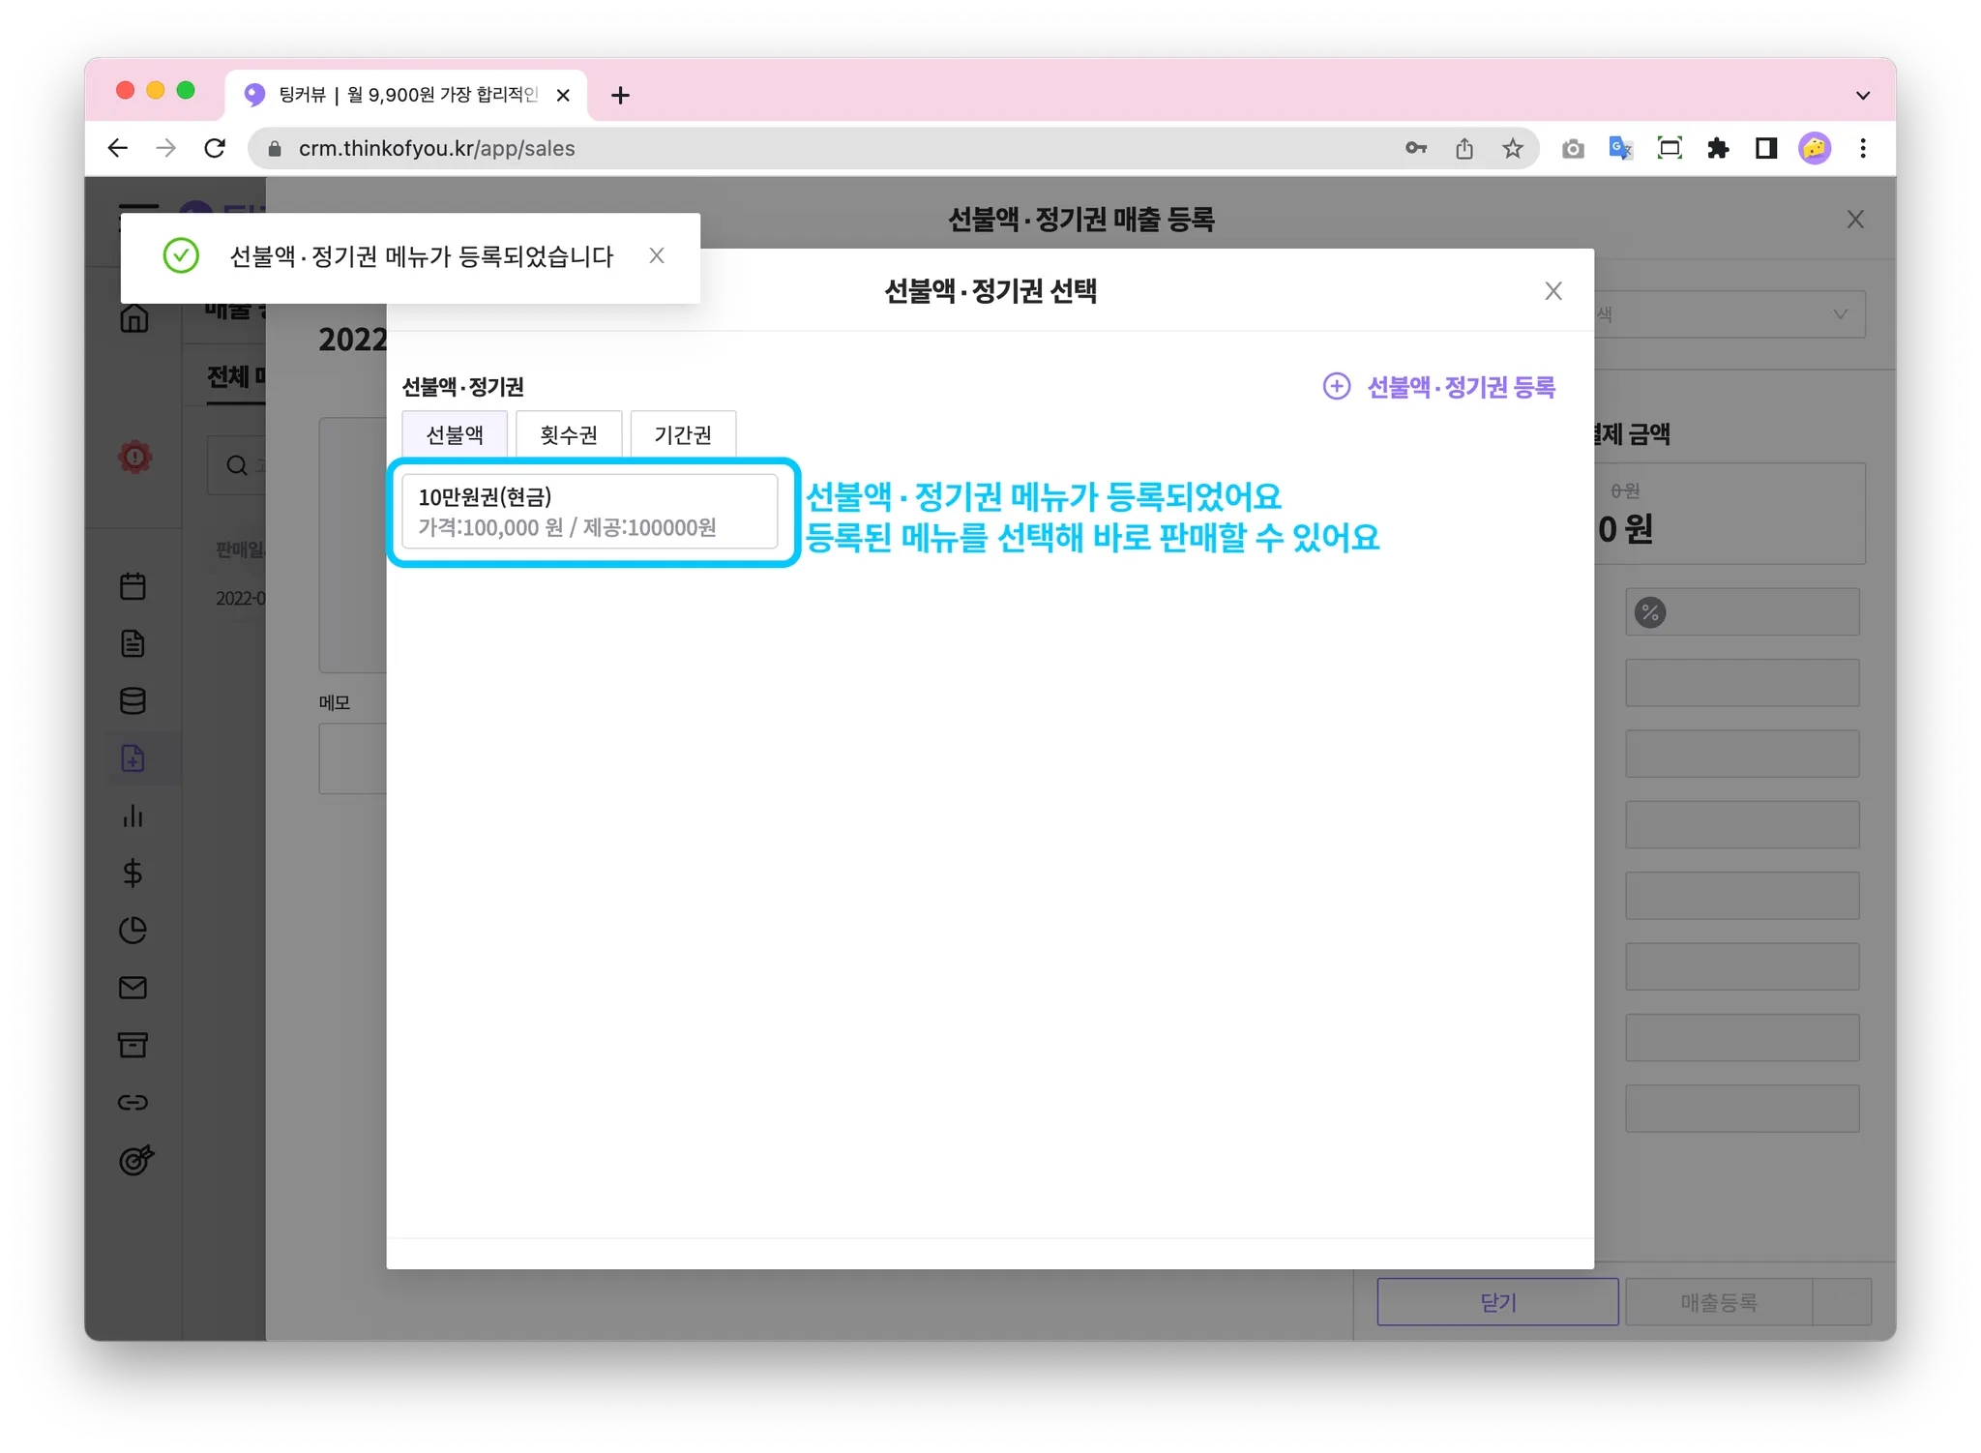Viewport: 1981px width, 1453px height.
Task: Dismiss the registration success toast notification
Action: click(657, 256)
